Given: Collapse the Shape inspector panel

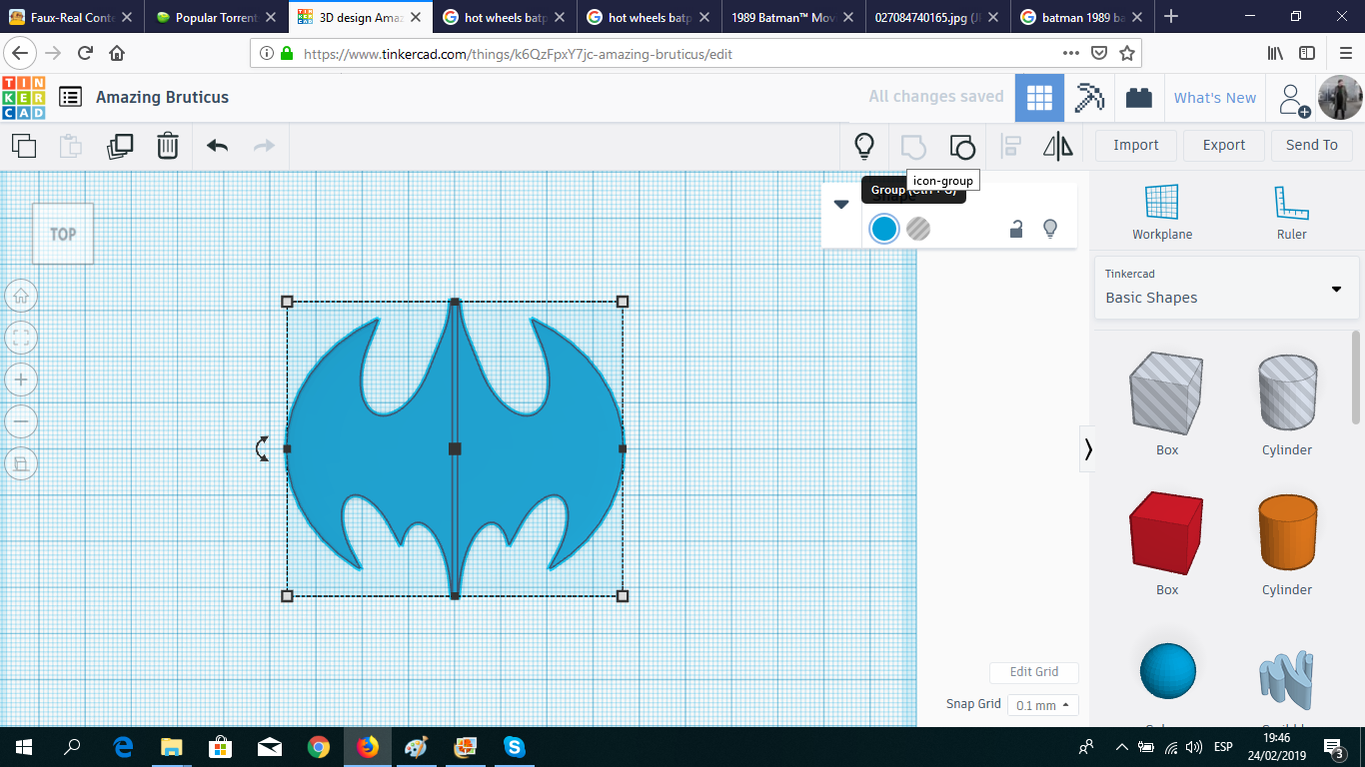Looking at the screenshot, I should (x=841, y=204).
